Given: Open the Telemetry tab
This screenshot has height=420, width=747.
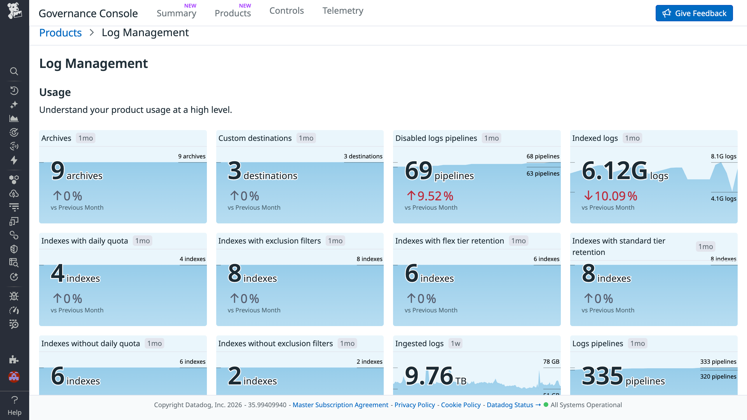Looking at the screenshot, I should (x=343, y=11).
